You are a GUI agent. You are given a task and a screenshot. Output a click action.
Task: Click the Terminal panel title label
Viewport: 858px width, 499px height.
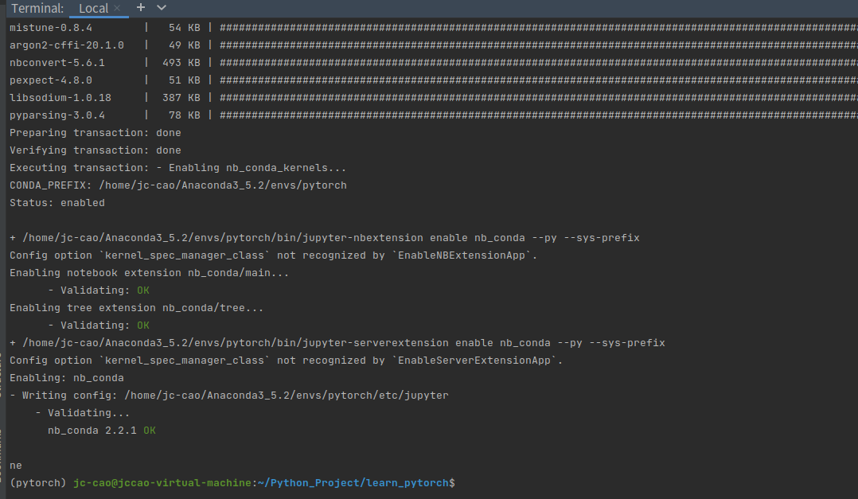(37, 8)
